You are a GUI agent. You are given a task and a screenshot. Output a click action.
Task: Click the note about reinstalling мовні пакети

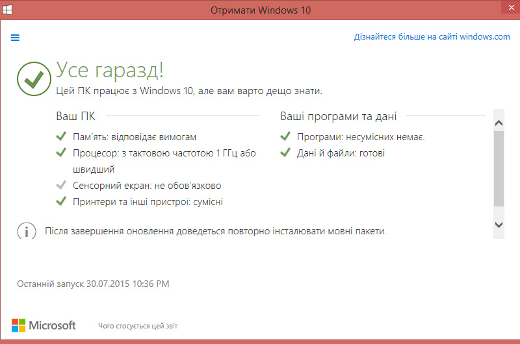[x=216, y=231]
